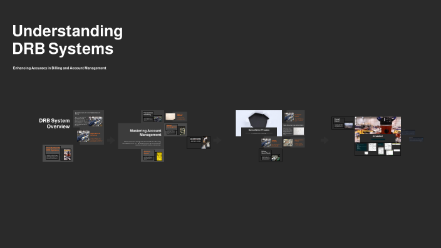The width and height of the screenshot is (441, 248).
Task: Open the 'Manual Management' slide thumbnail
Action: tap(176, 130)
